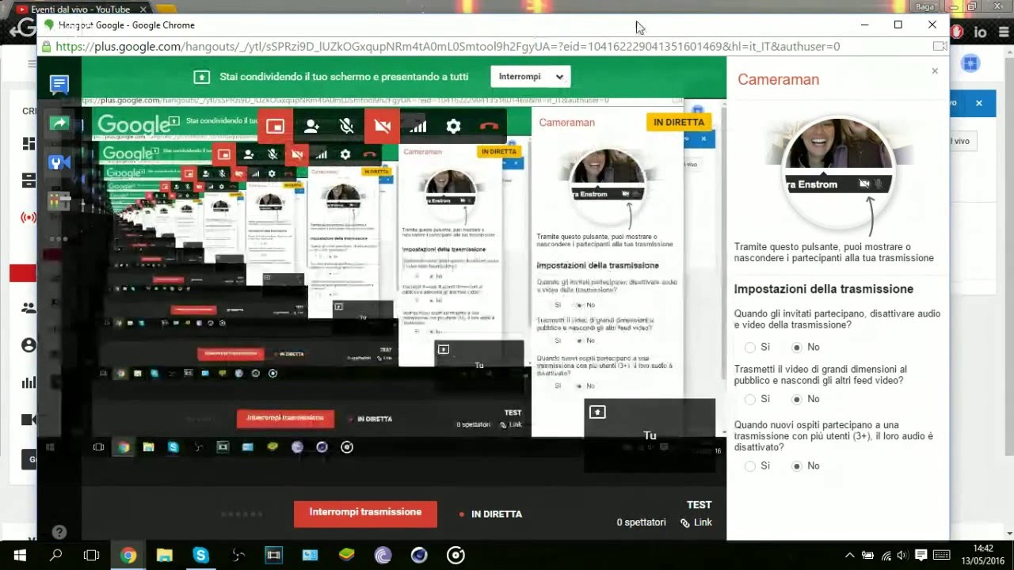Close the Cameraman side panel
Viewport: 1014px width, 570px height.
click(x=935, y=71)
